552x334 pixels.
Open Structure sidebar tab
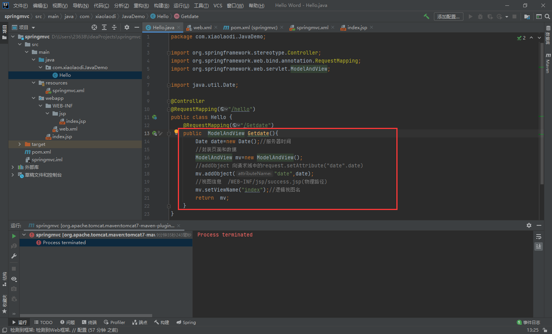(x=5, y=279)
